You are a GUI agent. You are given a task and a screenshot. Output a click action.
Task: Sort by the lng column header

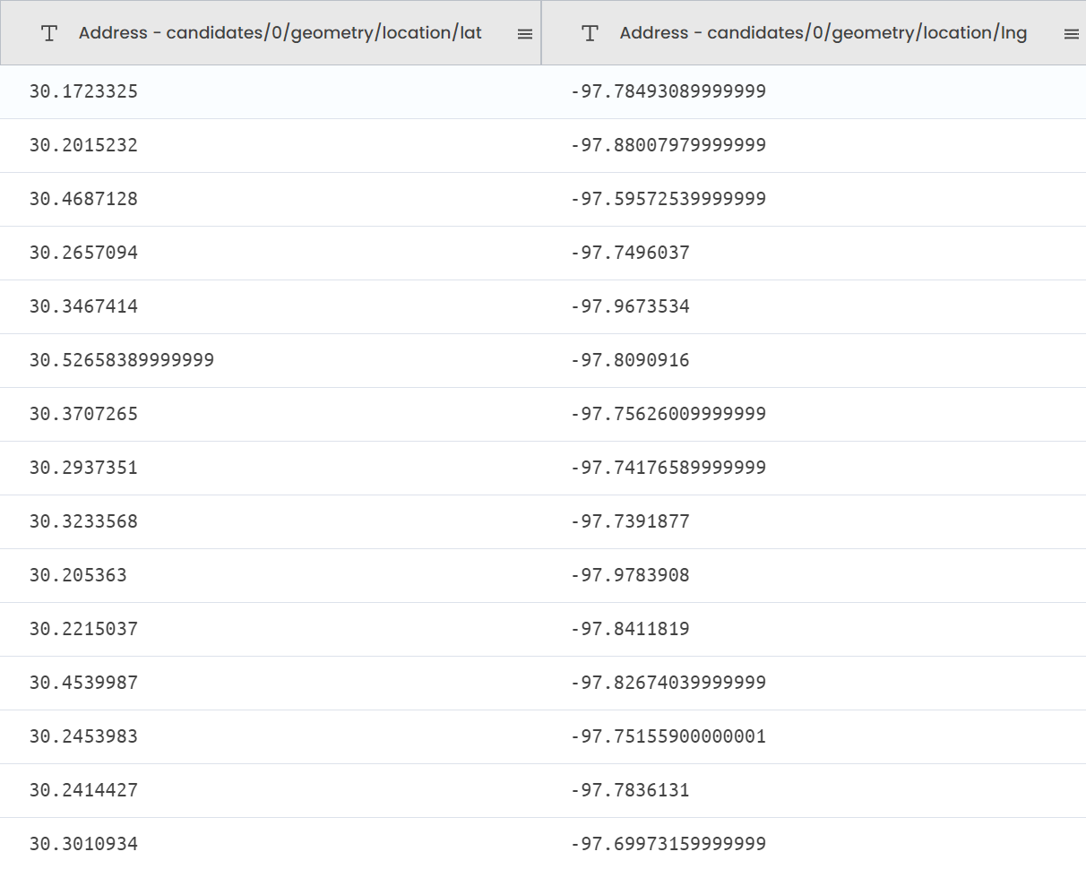click(x=821, y=33)
